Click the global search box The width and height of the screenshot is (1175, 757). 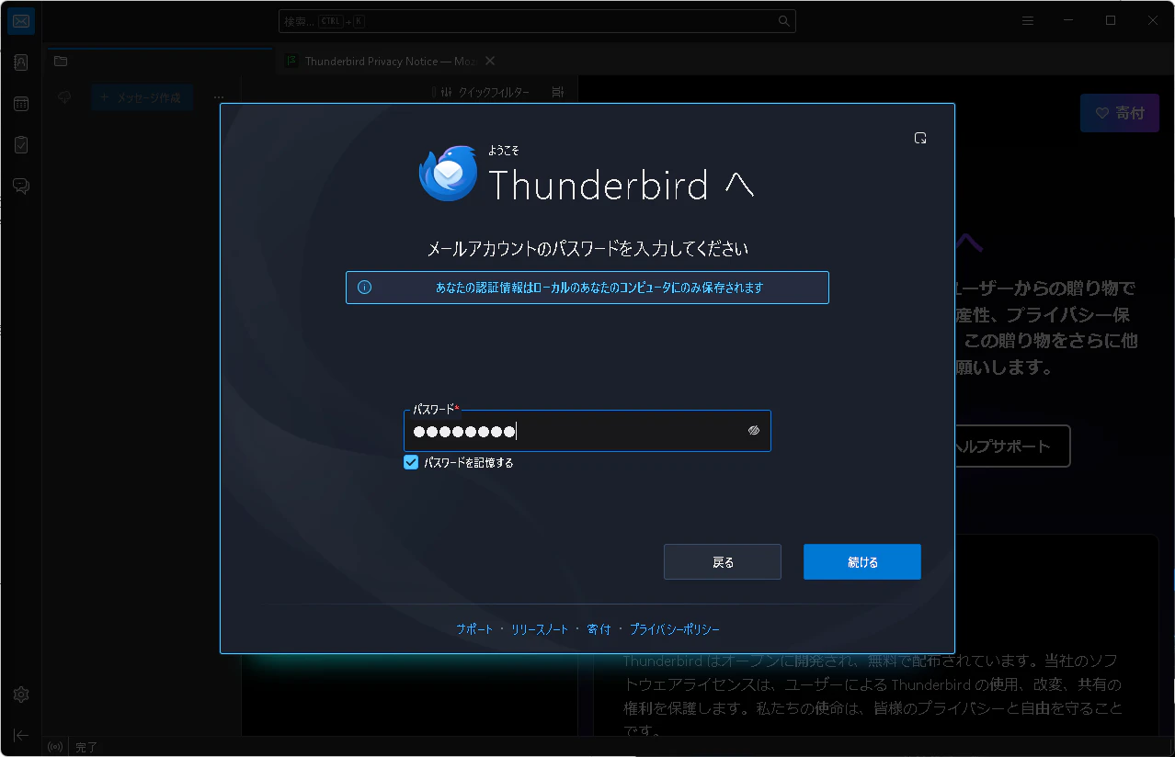pyautogui.click(x=537, y=21)
